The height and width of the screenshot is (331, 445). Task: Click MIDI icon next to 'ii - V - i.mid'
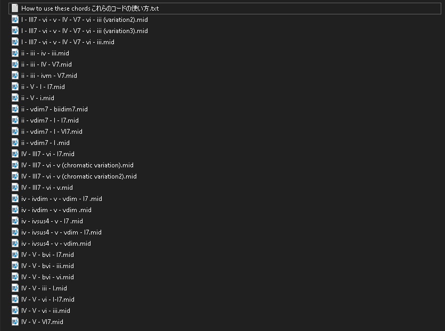[15, 98]
